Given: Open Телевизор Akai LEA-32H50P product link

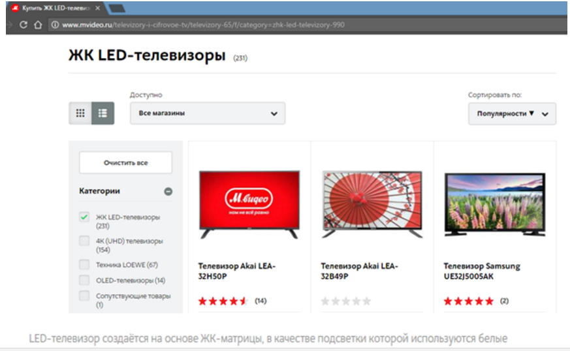Looking at the screenshot, I should 236,271.
